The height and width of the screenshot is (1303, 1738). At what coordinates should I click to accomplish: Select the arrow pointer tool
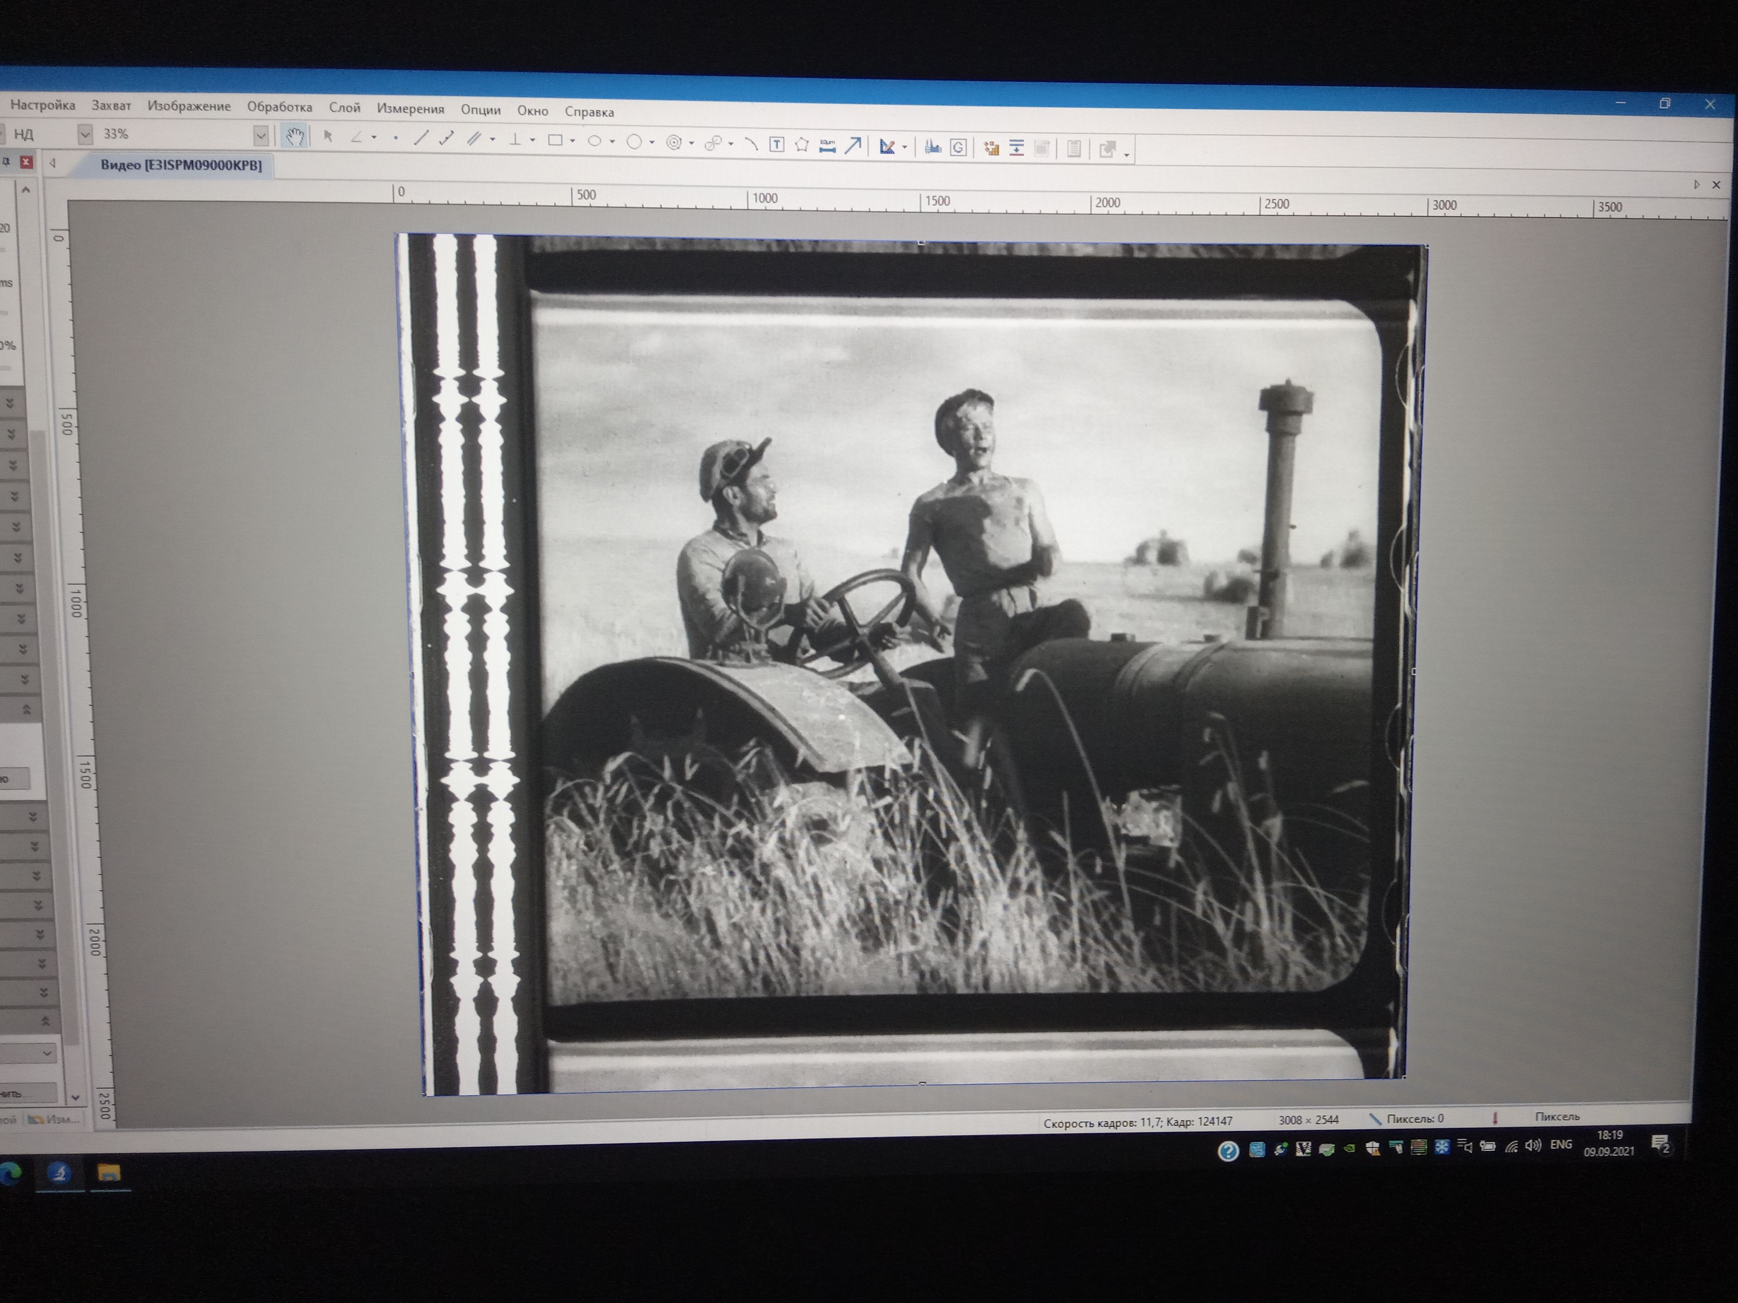click(x=327, y=137)
